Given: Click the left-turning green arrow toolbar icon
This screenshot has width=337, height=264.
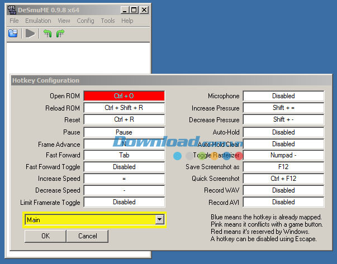Looking at the screenshot, I should point(48,33).
